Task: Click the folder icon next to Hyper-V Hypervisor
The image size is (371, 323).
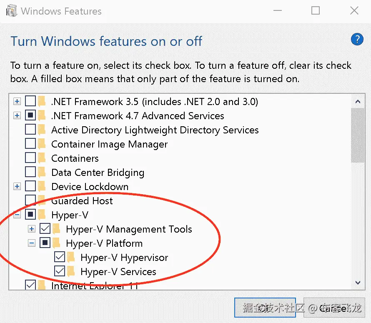Action: (71, 258)
